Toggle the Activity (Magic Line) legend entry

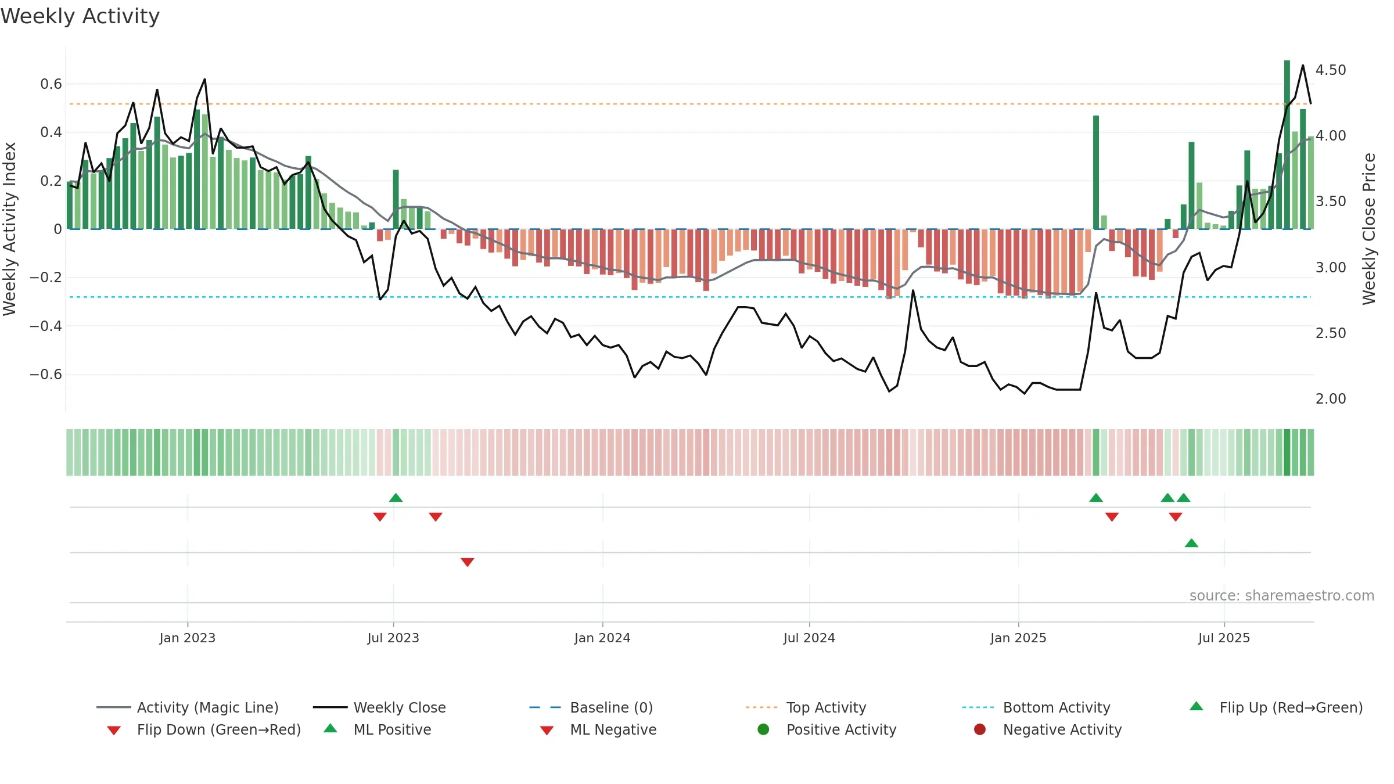click(x=188, y=707)
